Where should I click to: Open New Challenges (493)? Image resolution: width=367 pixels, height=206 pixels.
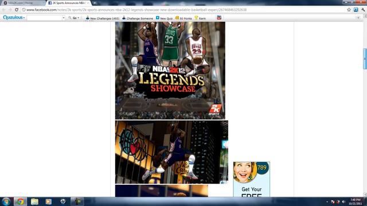click(x=103, y=18)
